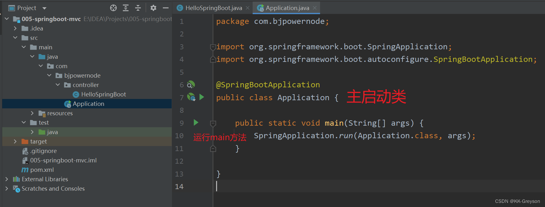The height and width of the screenshot is (207, 545).
Task: Click the Collapse All icon in Project toolbar
Action: (x=138, y=8)
